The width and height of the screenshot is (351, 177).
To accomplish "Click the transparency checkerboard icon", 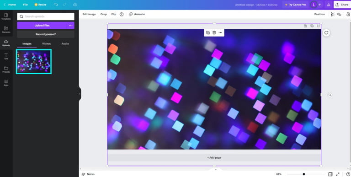I will [332, 14].
